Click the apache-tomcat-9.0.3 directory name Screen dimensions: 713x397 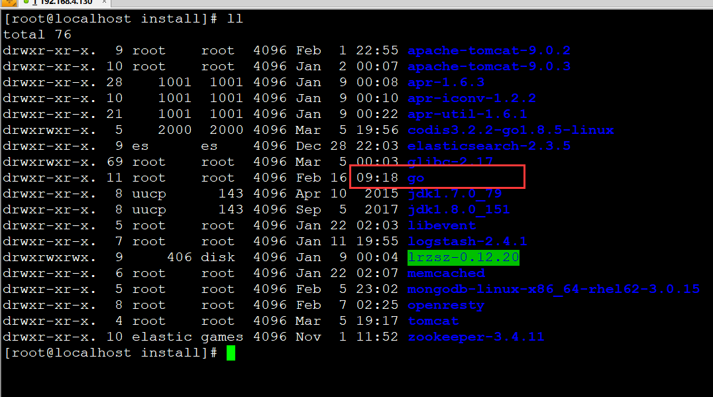click(x=489, y=66)
